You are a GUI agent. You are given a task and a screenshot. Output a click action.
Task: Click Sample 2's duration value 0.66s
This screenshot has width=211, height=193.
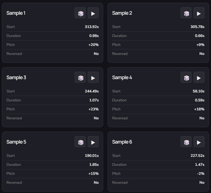click(200, 36)
